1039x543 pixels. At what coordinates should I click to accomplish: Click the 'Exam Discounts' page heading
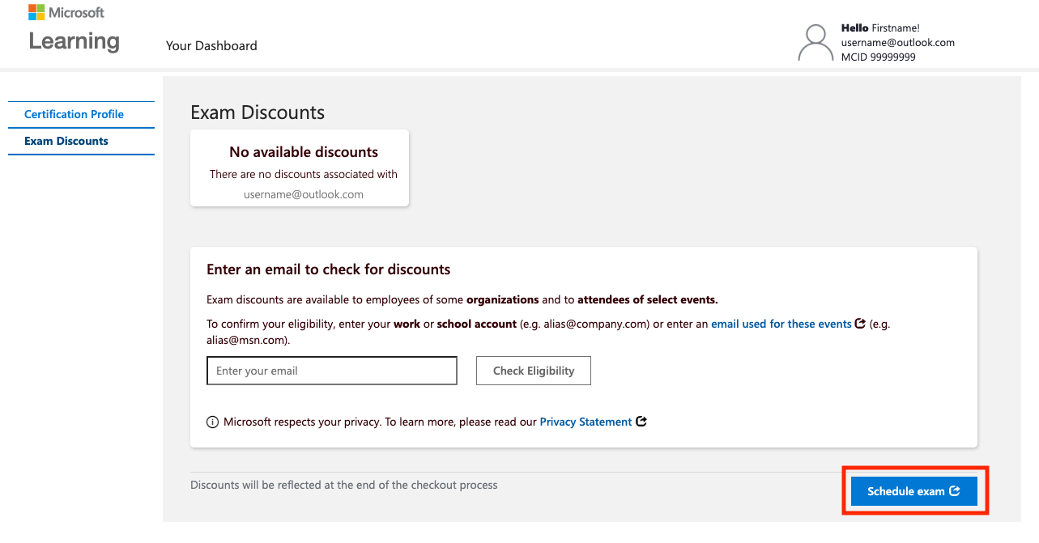258,112
